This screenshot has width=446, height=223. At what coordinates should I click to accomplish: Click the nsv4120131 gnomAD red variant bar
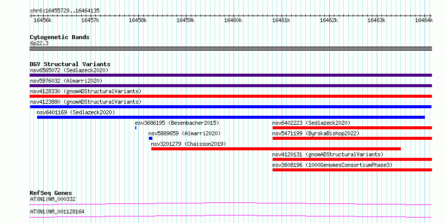pyautogui.click(x=352, y=159)
